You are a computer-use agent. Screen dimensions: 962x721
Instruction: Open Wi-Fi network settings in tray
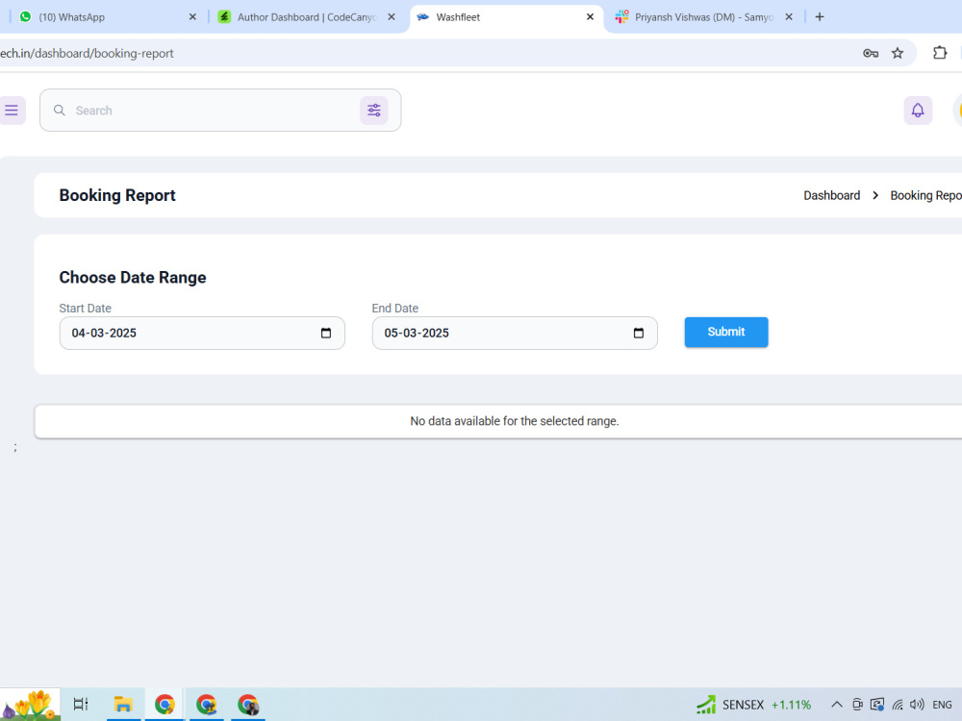(x=898, y=705)
